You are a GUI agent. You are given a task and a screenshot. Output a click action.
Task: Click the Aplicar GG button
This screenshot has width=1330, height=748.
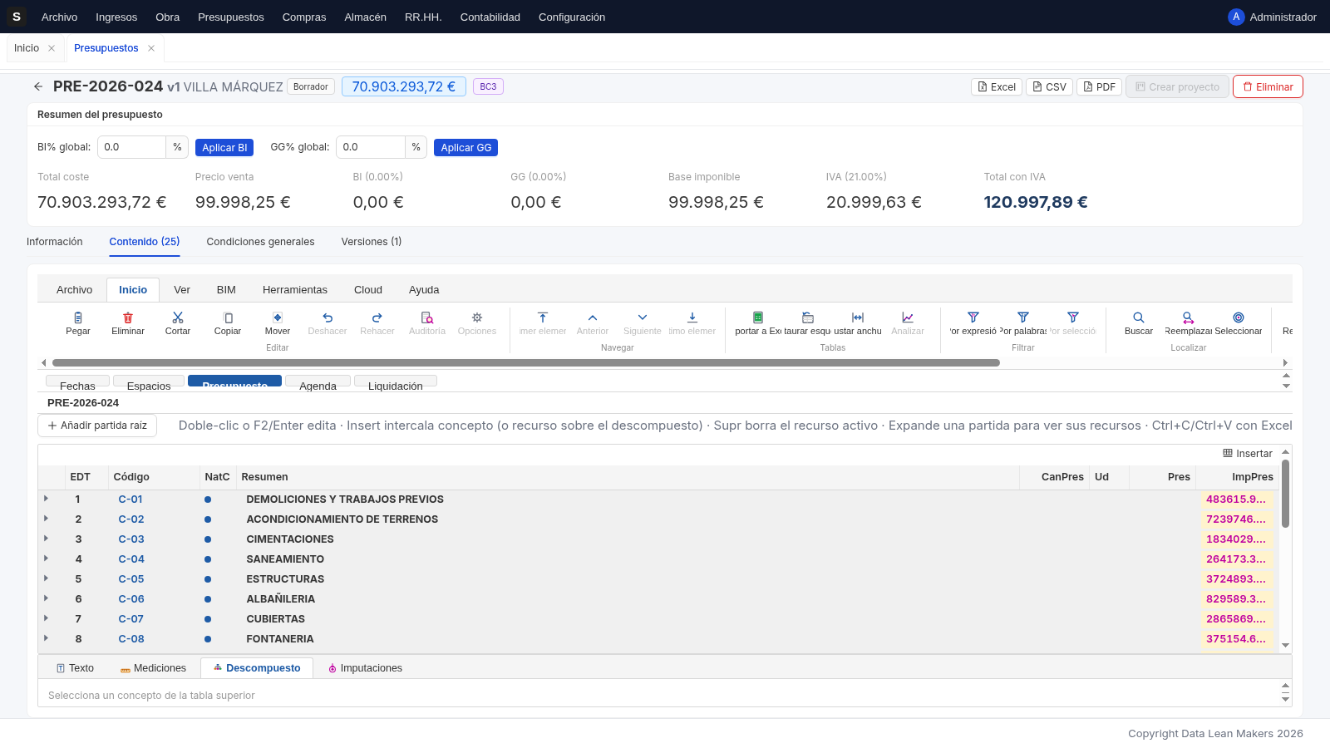[x=465, y=147]
